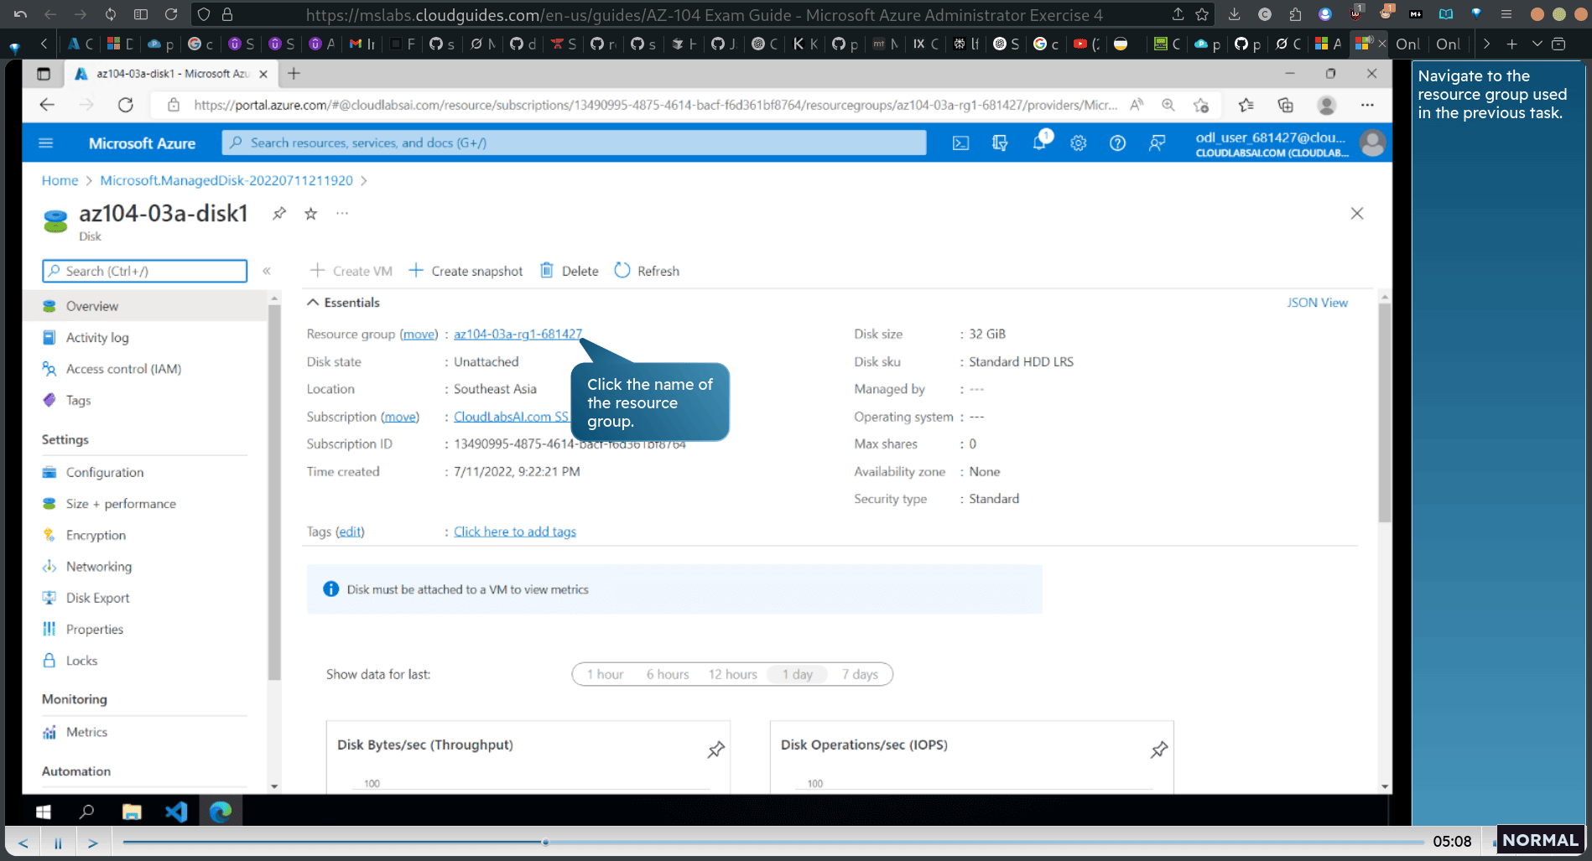Image resolution: width=1592 pixels, height=861 pixels.
Task: Collapse the disk sidebar with double chevron
Action: click(x=267, y=271)
